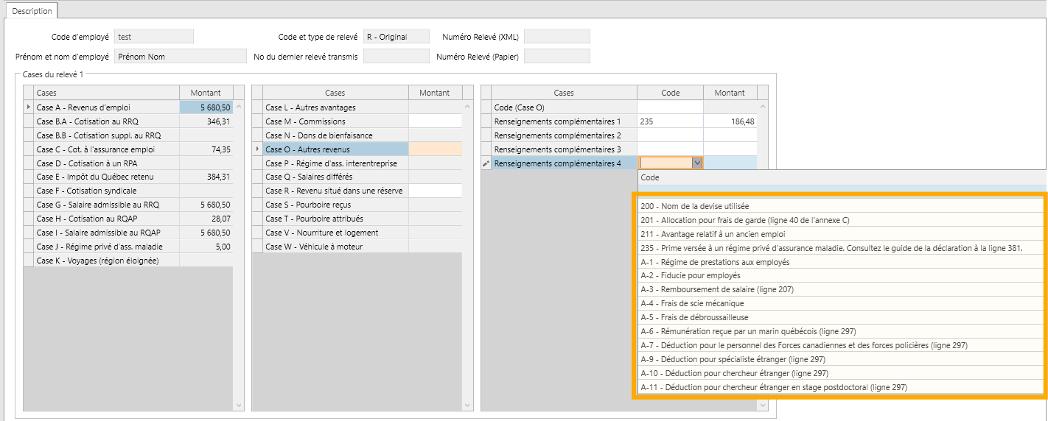Select A-3 - Remboursement de salaire
The height and width of the screenshot is (421, 1048).
pyautogui.click(x=841, y=290)
